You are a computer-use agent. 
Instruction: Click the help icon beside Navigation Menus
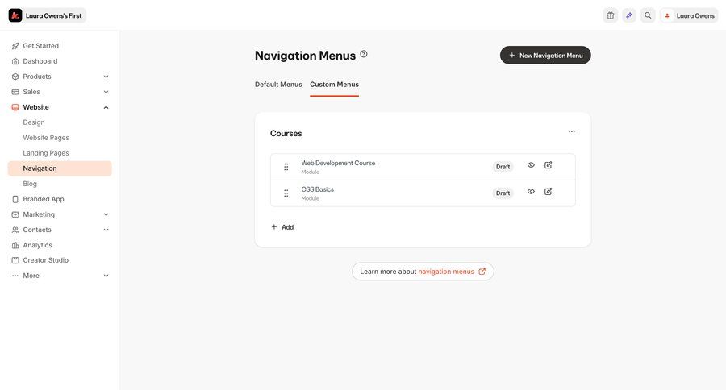364,54
